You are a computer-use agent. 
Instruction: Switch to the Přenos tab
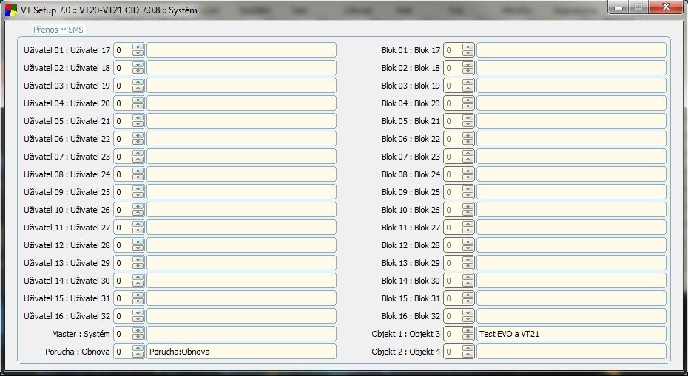45,30
